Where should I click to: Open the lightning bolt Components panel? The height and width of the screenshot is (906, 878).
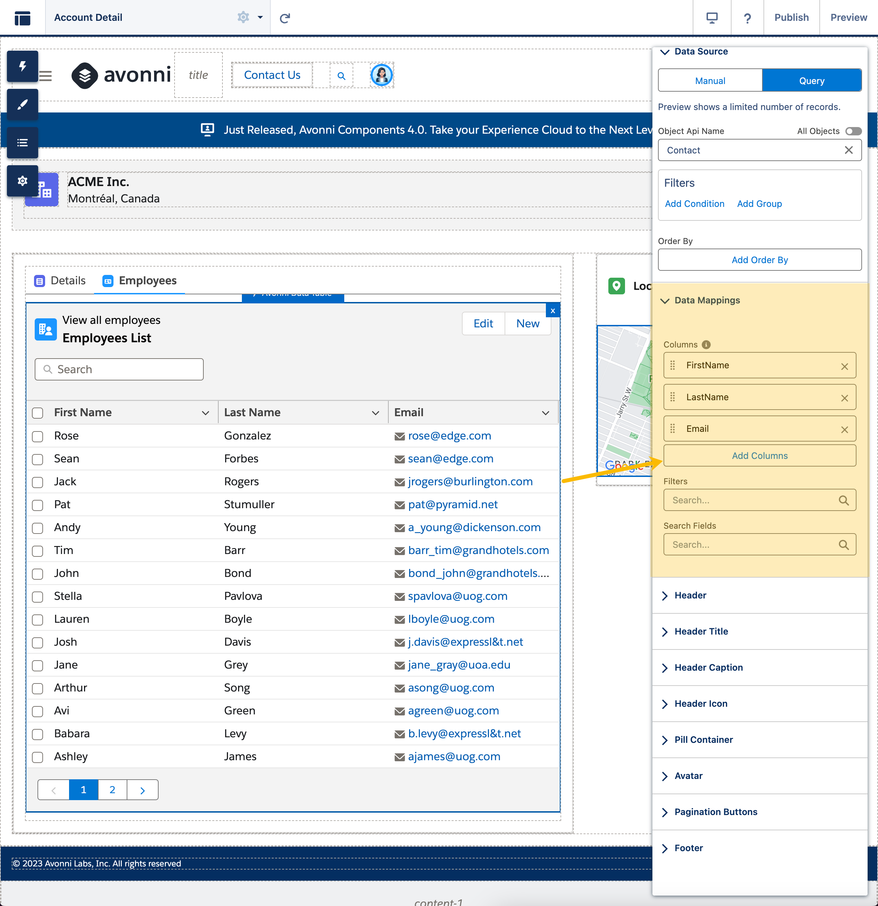point(22,67)
